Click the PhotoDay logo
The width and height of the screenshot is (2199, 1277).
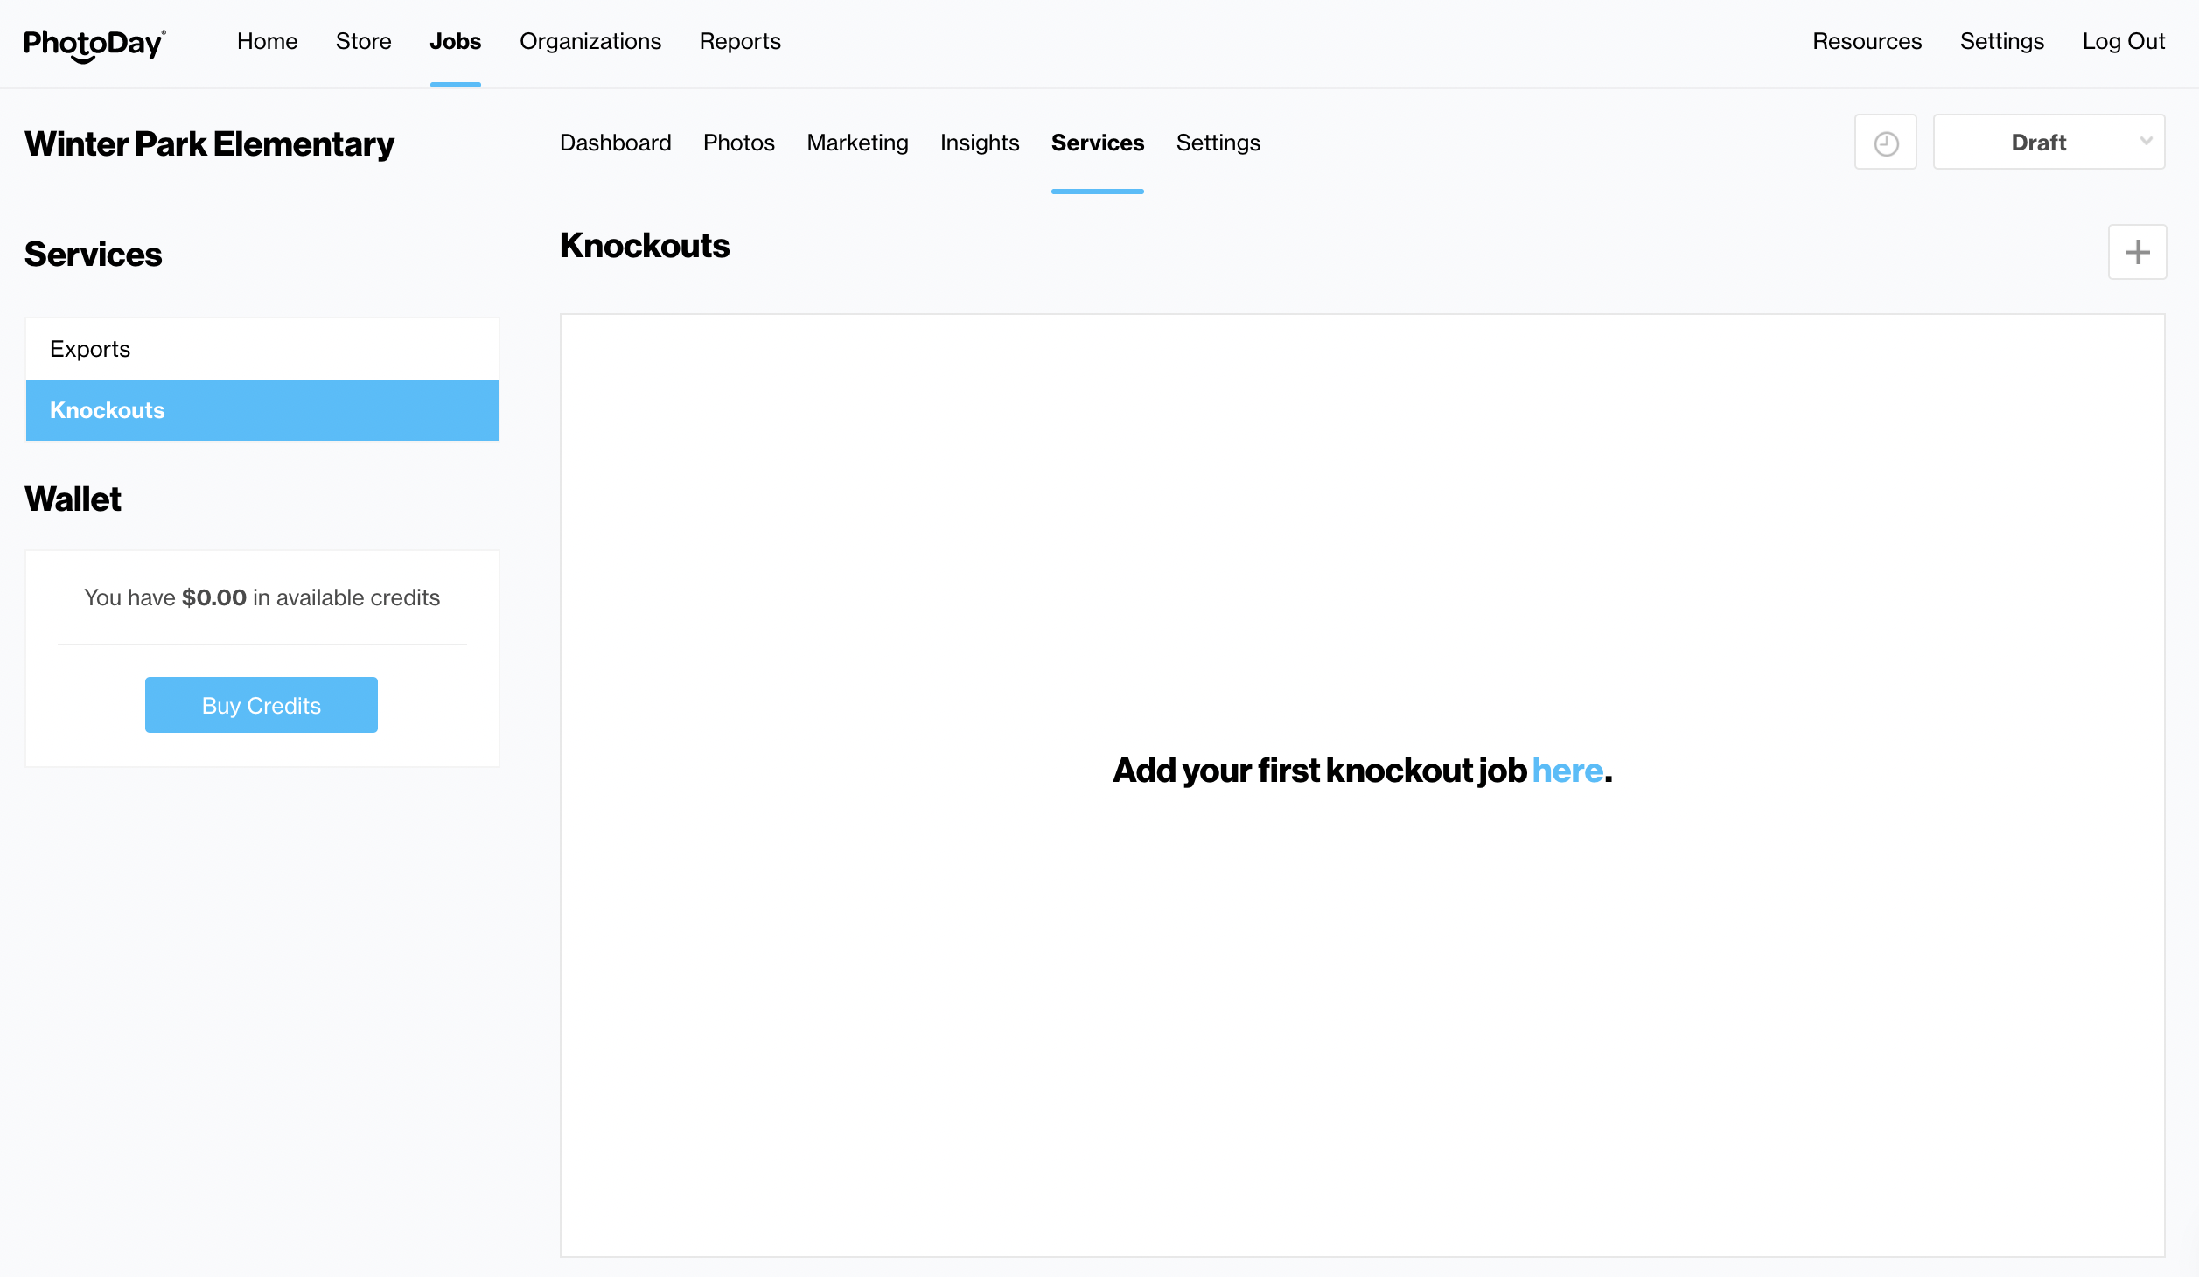pos(94,44)
